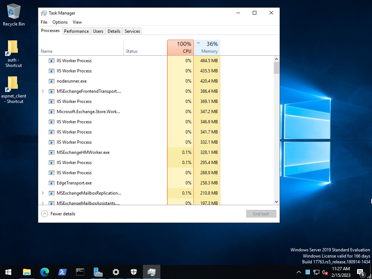This screenshot has height=279, width=372.
Task: Open Server Manager from the taskbar
Action: 98,272
